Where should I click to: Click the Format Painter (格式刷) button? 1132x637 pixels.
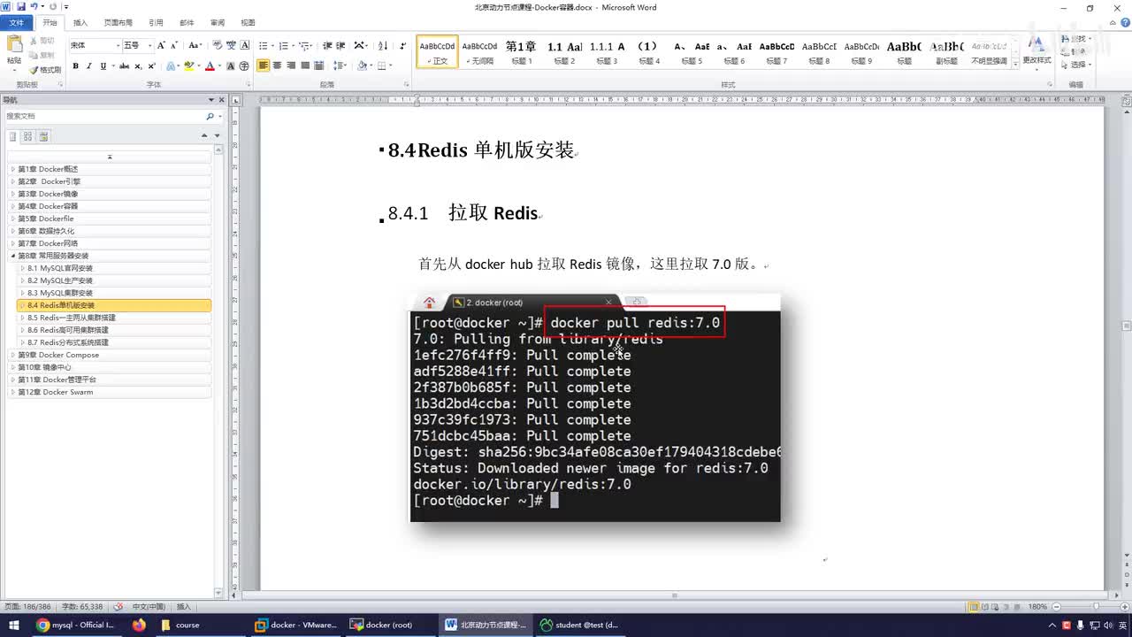tap(45, 69)
